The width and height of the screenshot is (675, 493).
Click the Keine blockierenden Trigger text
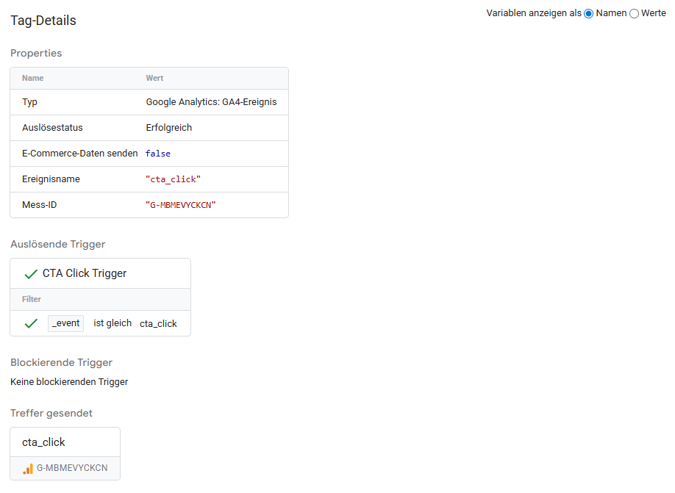pyautogui.click(x=69, y=382)
